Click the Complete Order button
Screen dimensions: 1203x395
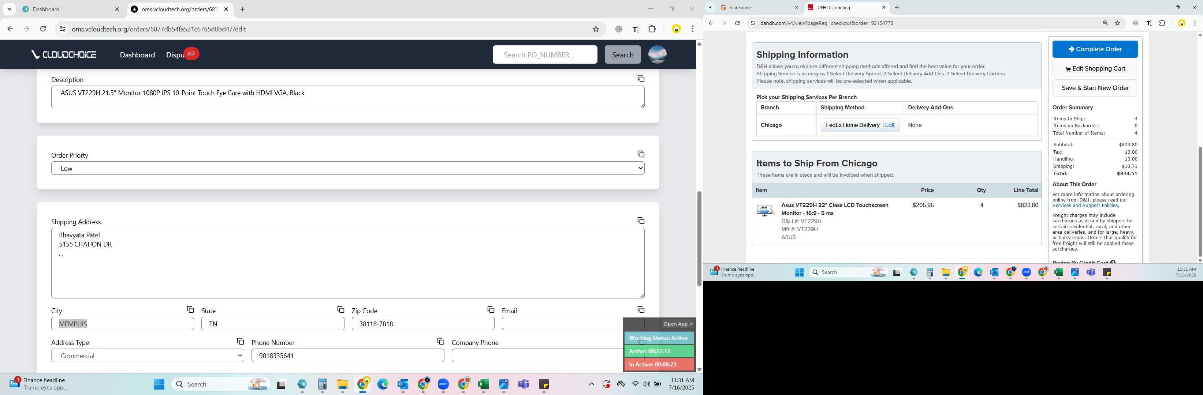pos(1095,49)
